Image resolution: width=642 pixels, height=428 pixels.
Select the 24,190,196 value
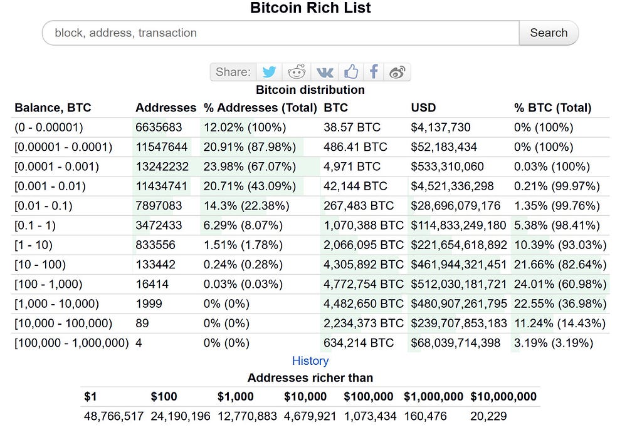tap(181, 416)
